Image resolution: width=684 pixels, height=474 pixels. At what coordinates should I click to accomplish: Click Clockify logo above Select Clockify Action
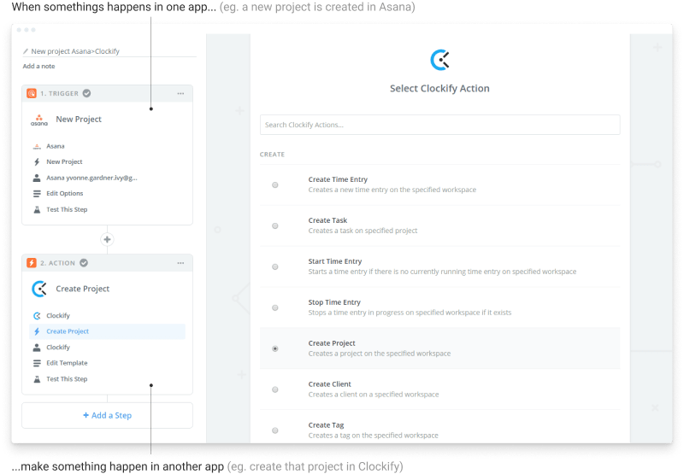[x=439, y=60]
